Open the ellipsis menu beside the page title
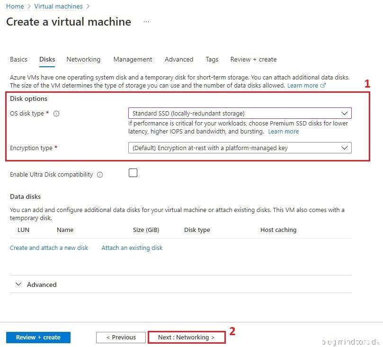 [146, 22]
